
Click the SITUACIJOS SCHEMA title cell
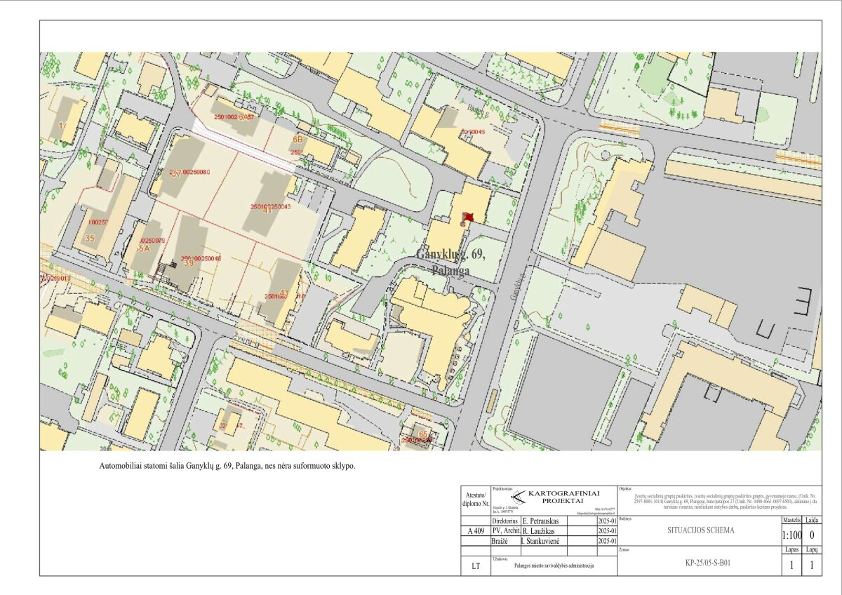pos(700,530)
